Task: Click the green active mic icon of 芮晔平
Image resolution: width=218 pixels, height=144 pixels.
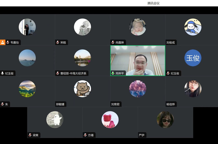Action: (113, 73)
